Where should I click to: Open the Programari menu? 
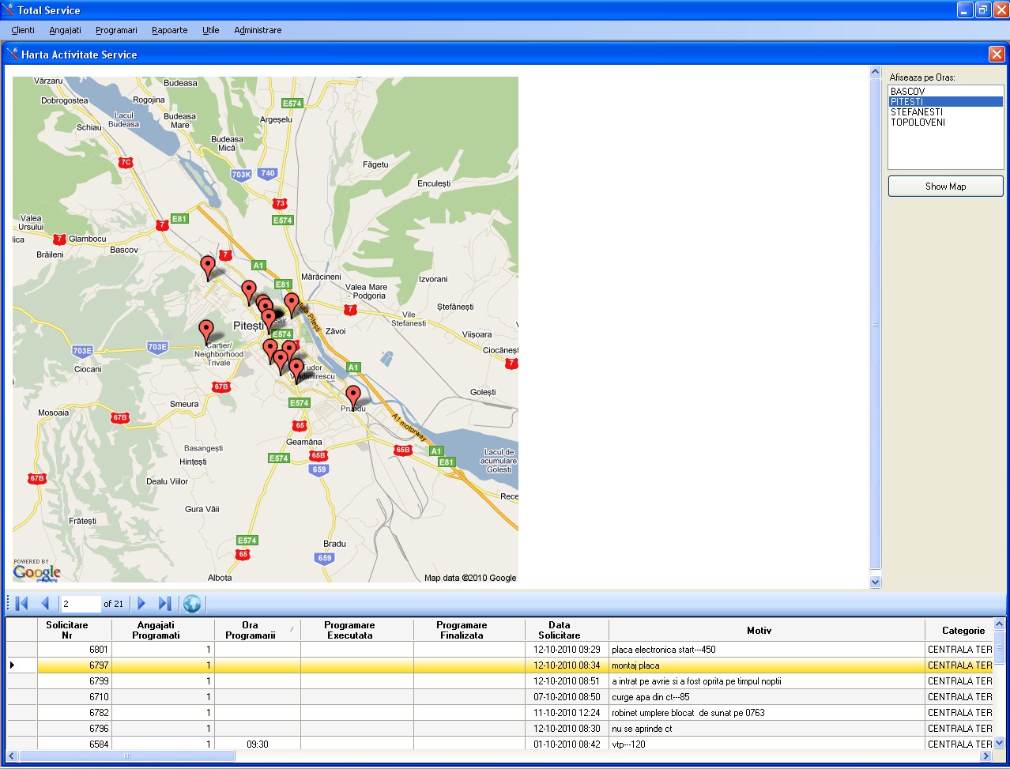click(x=116, y=30)
